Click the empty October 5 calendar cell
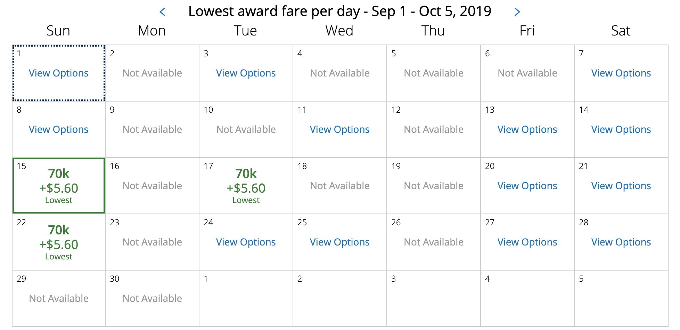This screenshot has width=680, height=330. (621, 298)
